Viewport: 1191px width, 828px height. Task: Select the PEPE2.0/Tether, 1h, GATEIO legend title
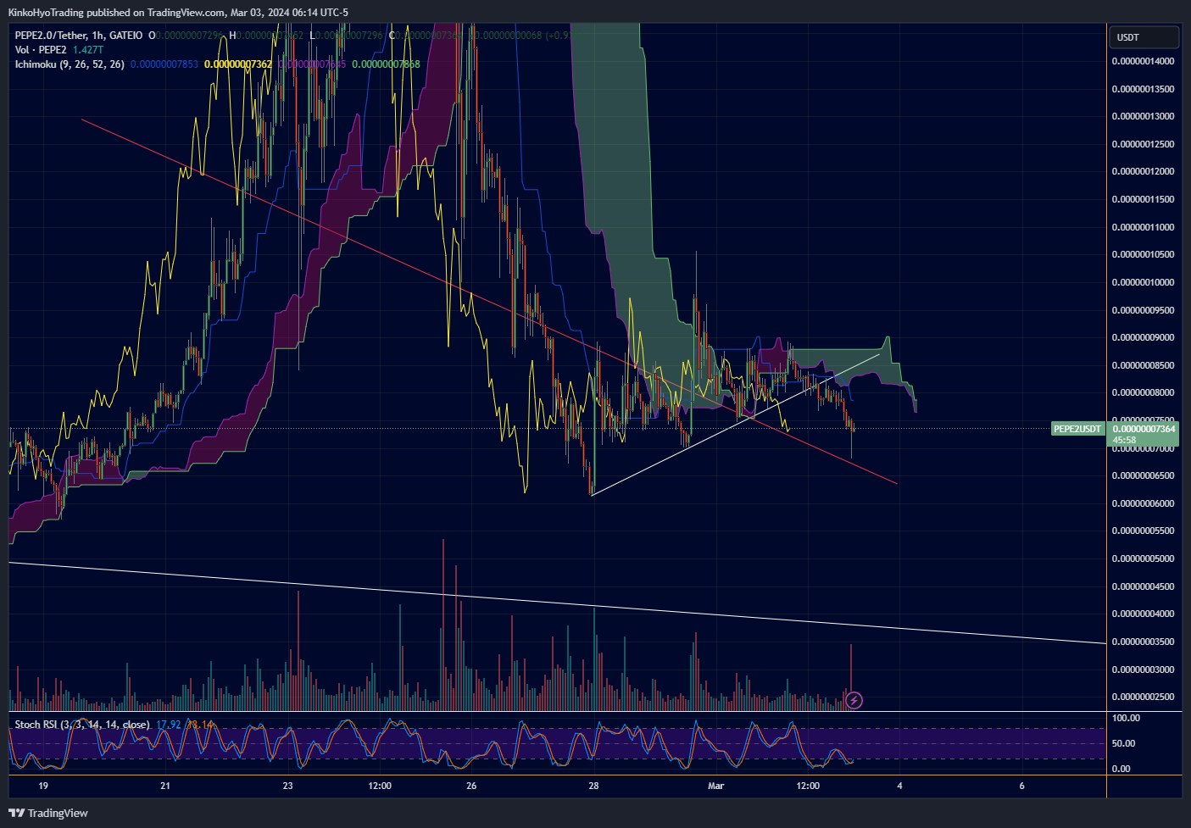click(x=79, y=36)
